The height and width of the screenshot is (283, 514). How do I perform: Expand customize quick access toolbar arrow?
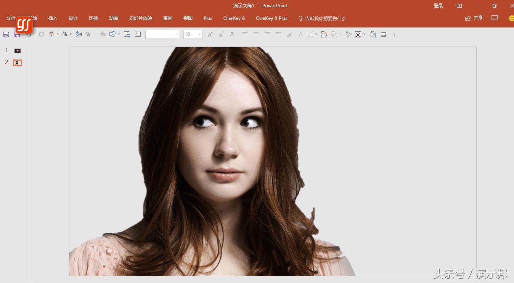(x=394, y=35)
